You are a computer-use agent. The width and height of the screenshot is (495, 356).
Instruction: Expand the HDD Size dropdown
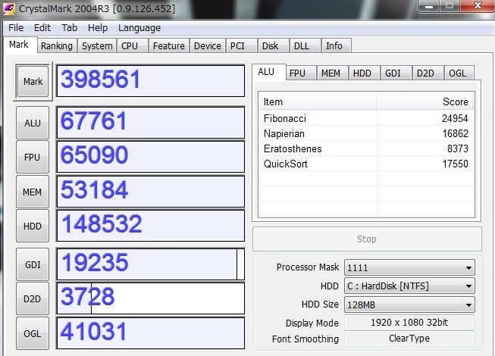(x=409, y=304)
